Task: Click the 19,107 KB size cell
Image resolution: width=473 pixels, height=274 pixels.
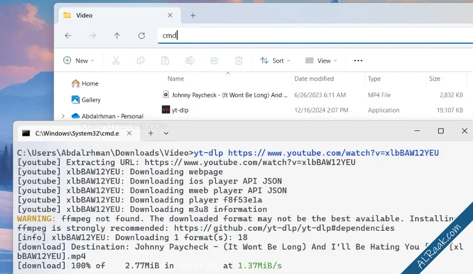Action: [450, 110]
